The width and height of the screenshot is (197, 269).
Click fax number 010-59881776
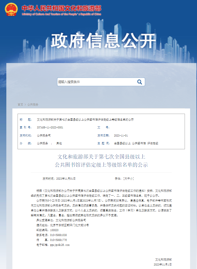tap(58, 240)
